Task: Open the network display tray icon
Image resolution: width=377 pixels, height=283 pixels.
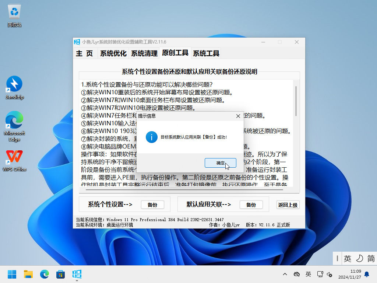Action: [320, 274]
